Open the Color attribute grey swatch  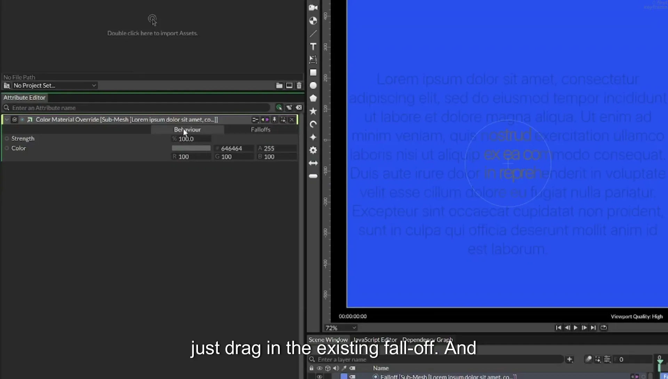tap(191, 148)
